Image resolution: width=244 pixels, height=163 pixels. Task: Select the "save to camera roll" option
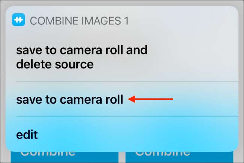click(70, 100)
